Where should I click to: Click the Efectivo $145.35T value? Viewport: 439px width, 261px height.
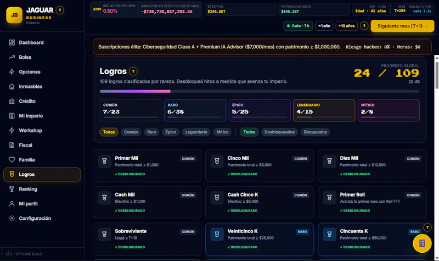point(216,12)
